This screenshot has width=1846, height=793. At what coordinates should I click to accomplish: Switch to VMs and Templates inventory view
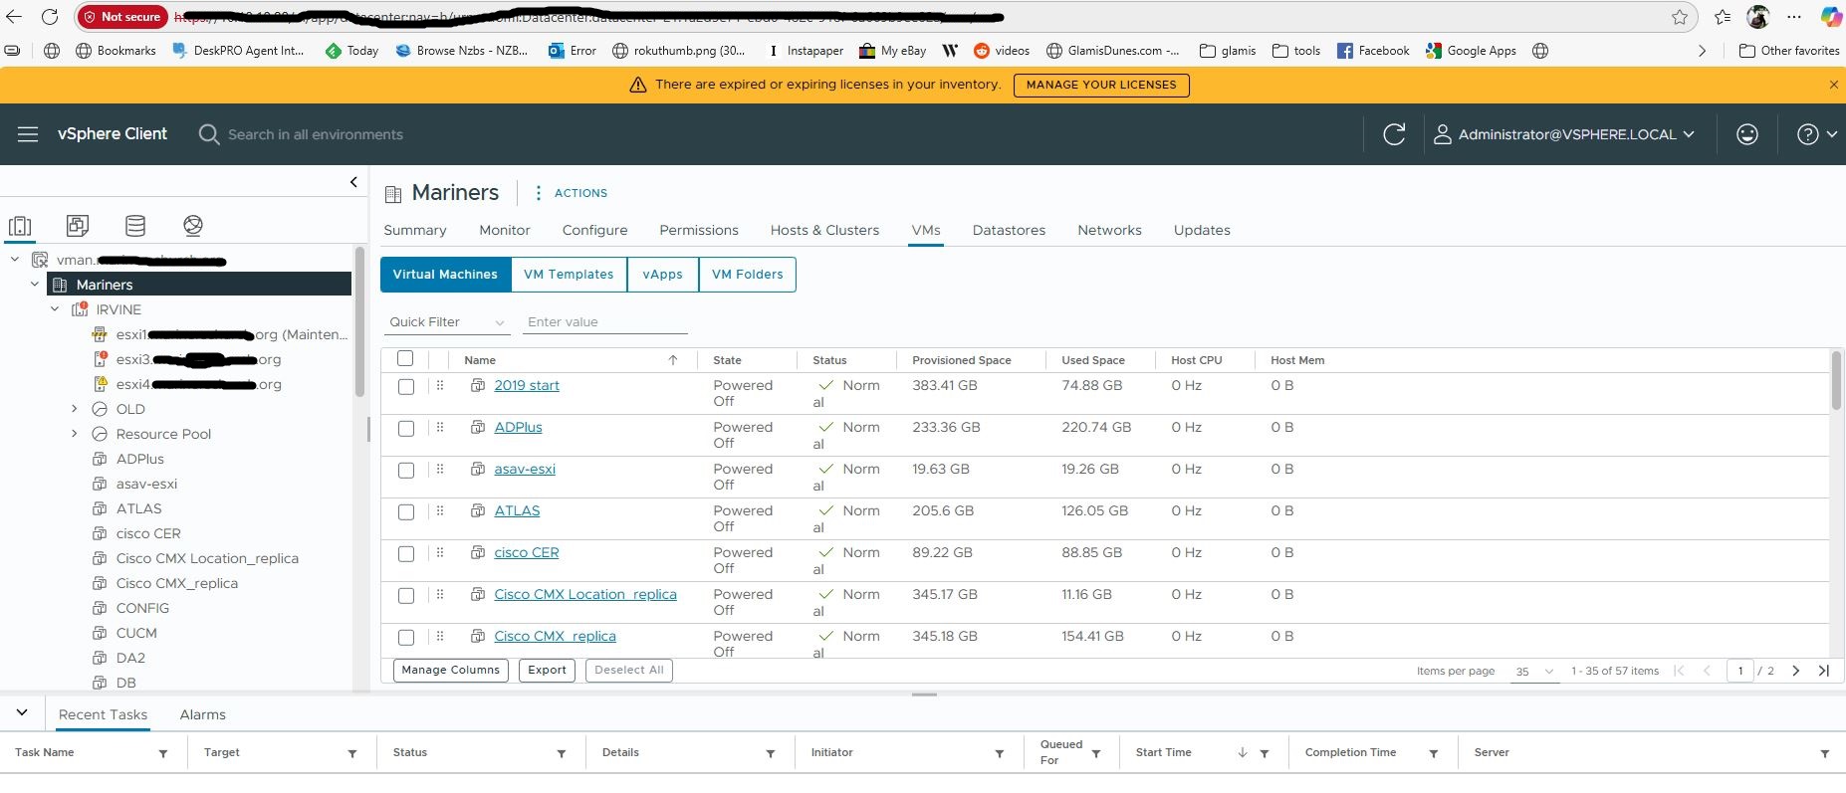[x=78, y=226]
